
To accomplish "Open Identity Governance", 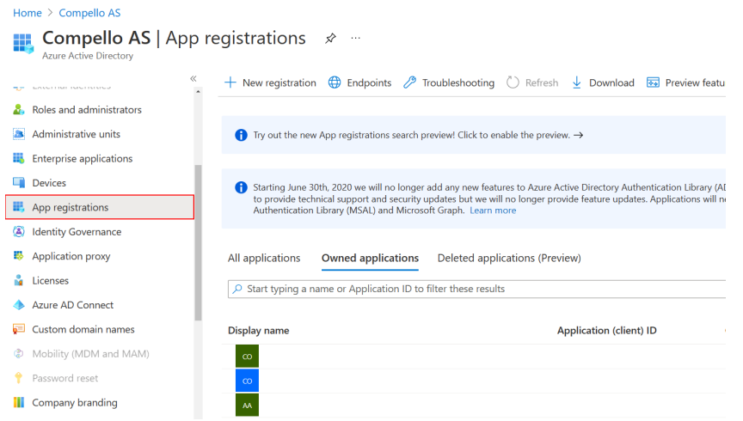I will tap(77, 232).
